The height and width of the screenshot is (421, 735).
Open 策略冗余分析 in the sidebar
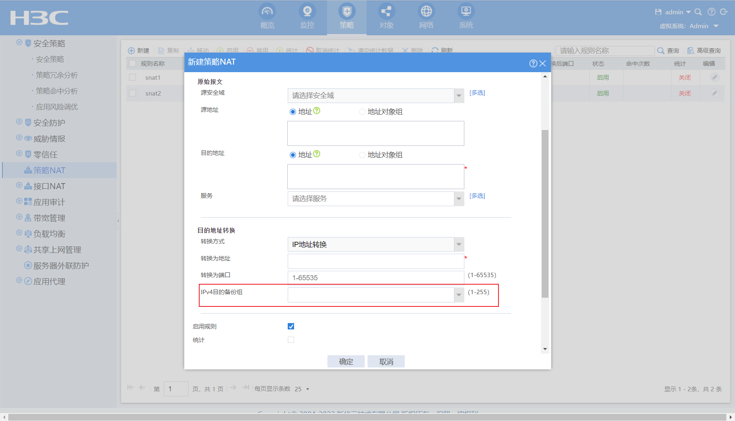tap(57, 75)
